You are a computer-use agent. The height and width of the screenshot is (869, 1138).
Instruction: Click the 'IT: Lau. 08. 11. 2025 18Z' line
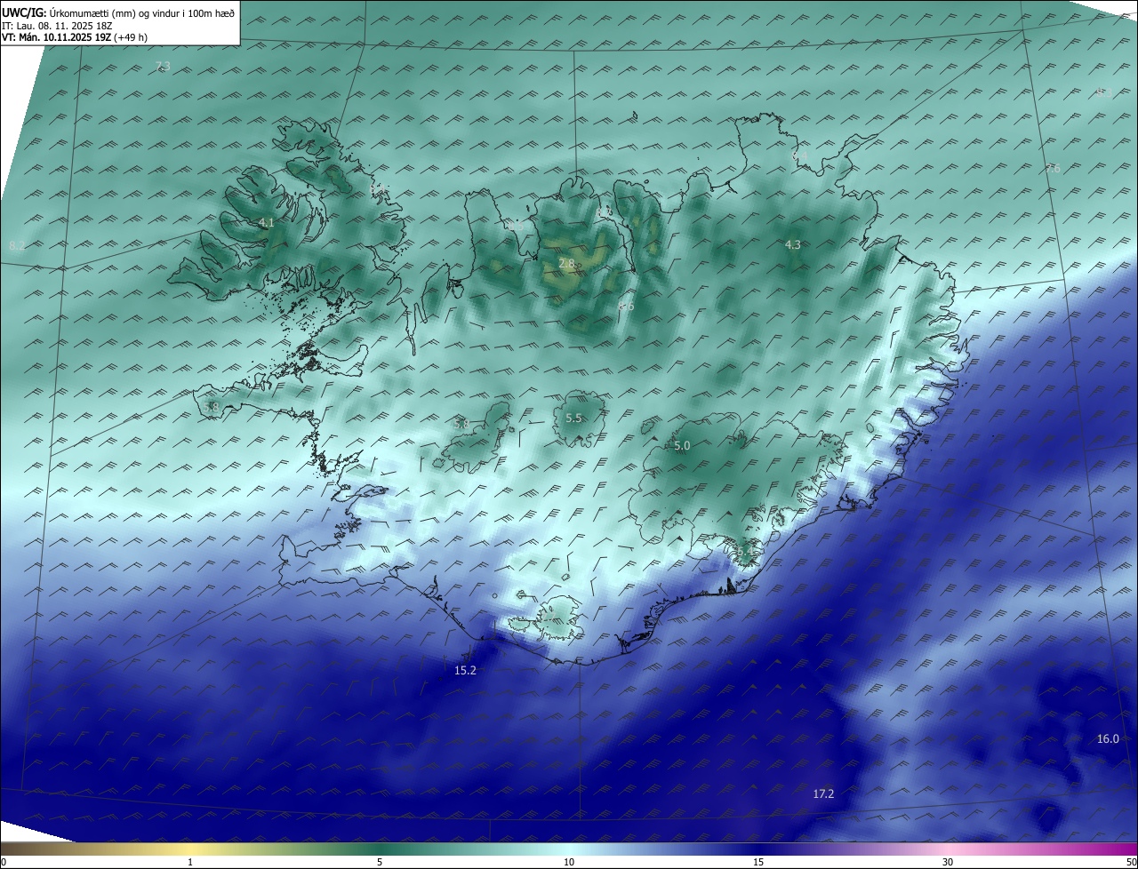pos(55,26)
